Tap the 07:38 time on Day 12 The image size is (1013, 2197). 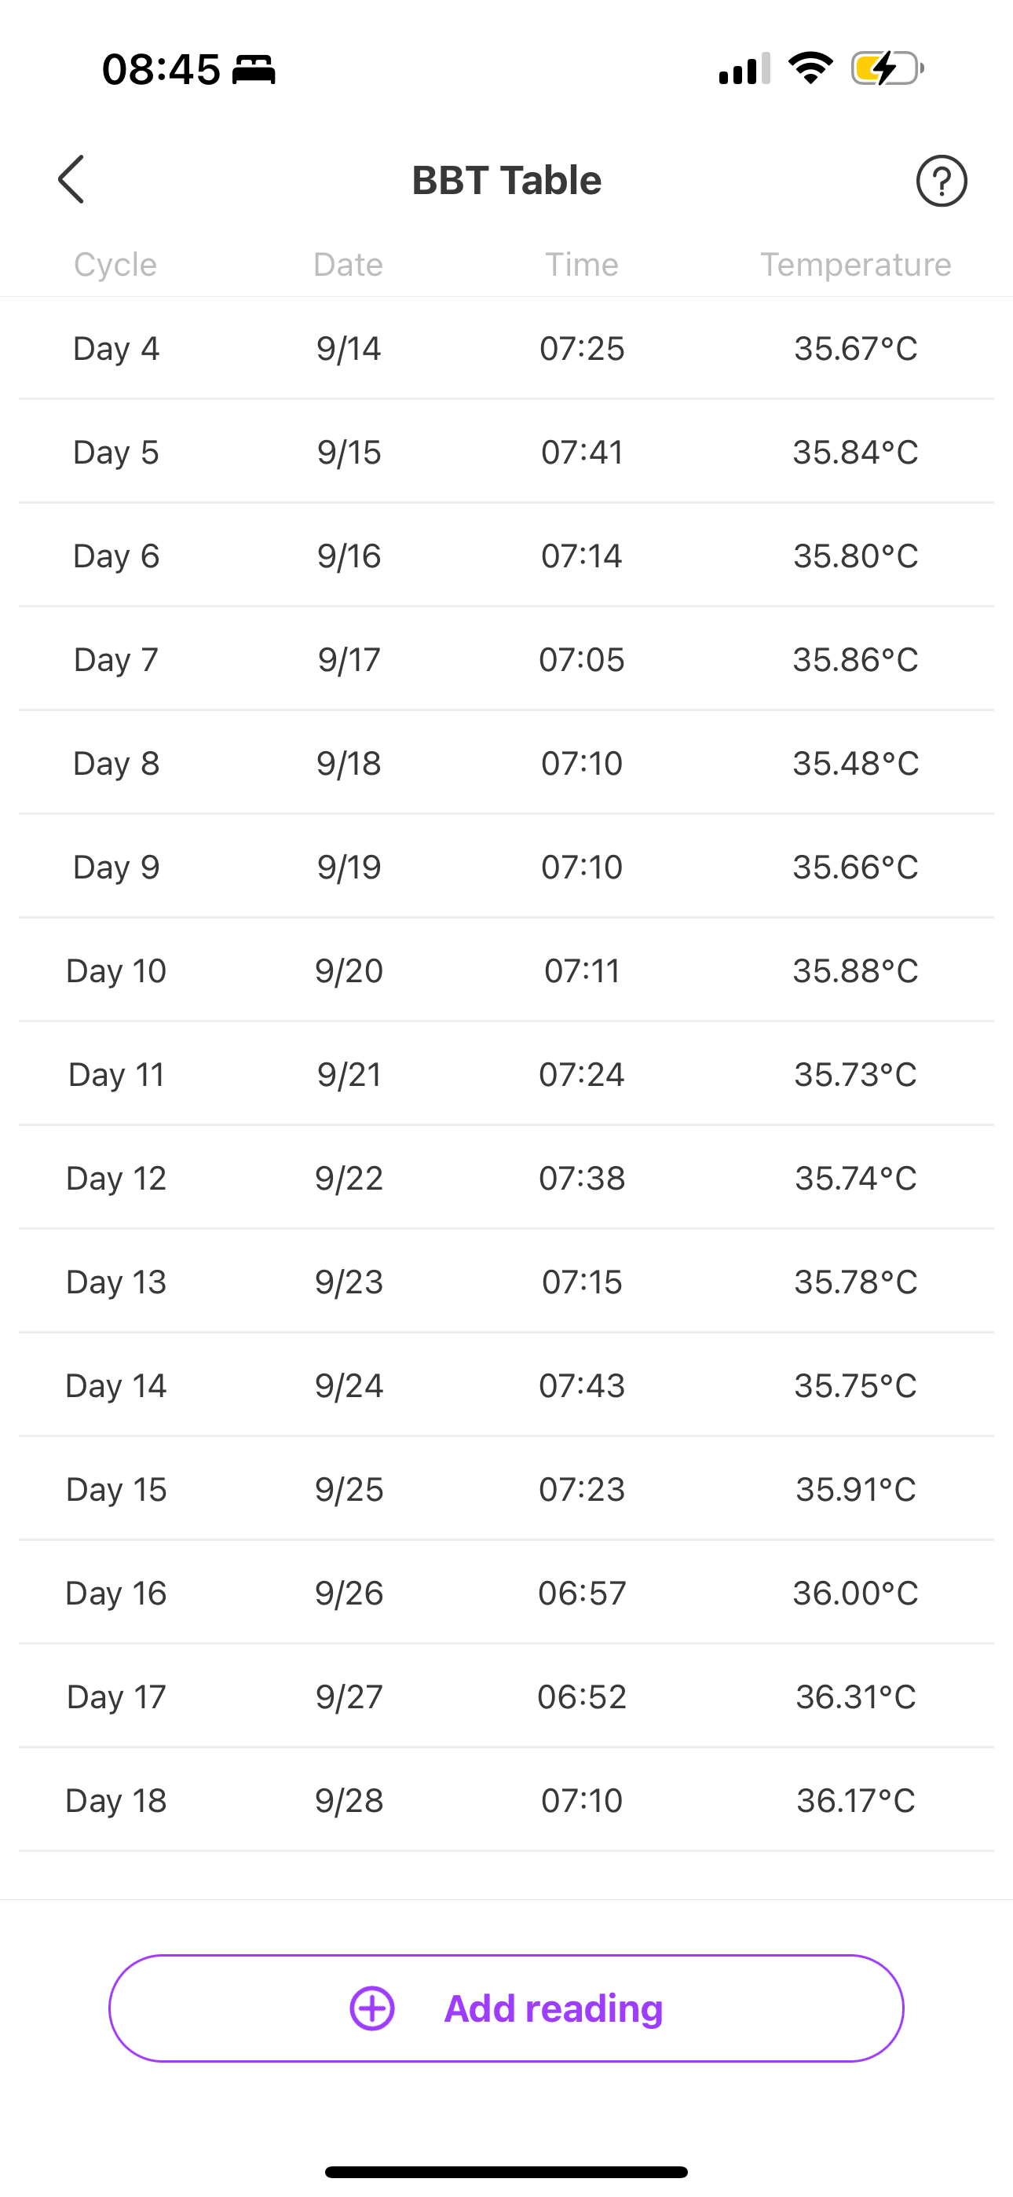[582, 1179]
